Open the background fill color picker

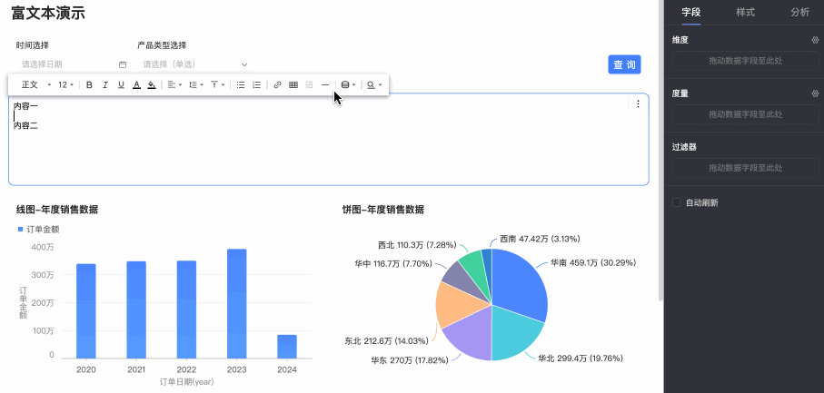pos(152,84)
